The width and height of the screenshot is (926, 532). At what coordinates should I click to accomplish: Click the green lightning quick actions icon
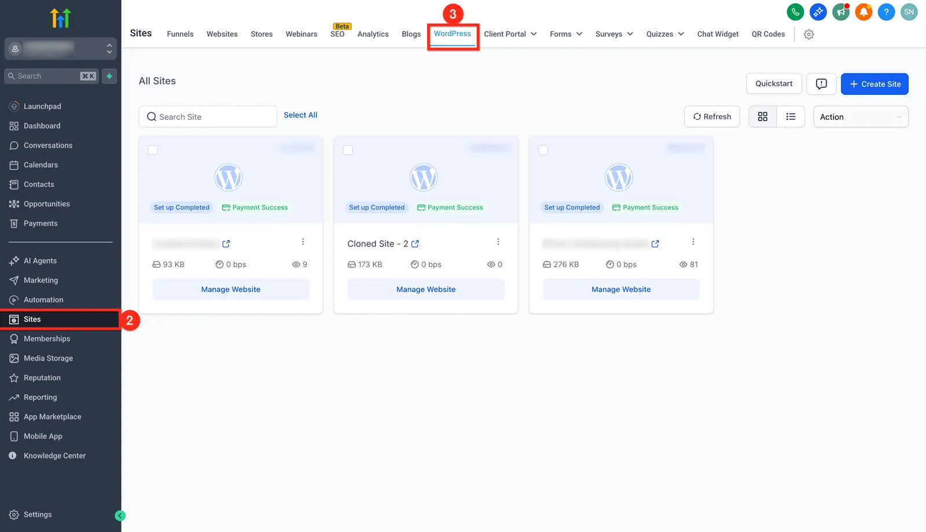coord(109,76)
